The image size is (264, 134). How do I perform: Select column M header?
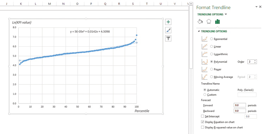point(49,4)
